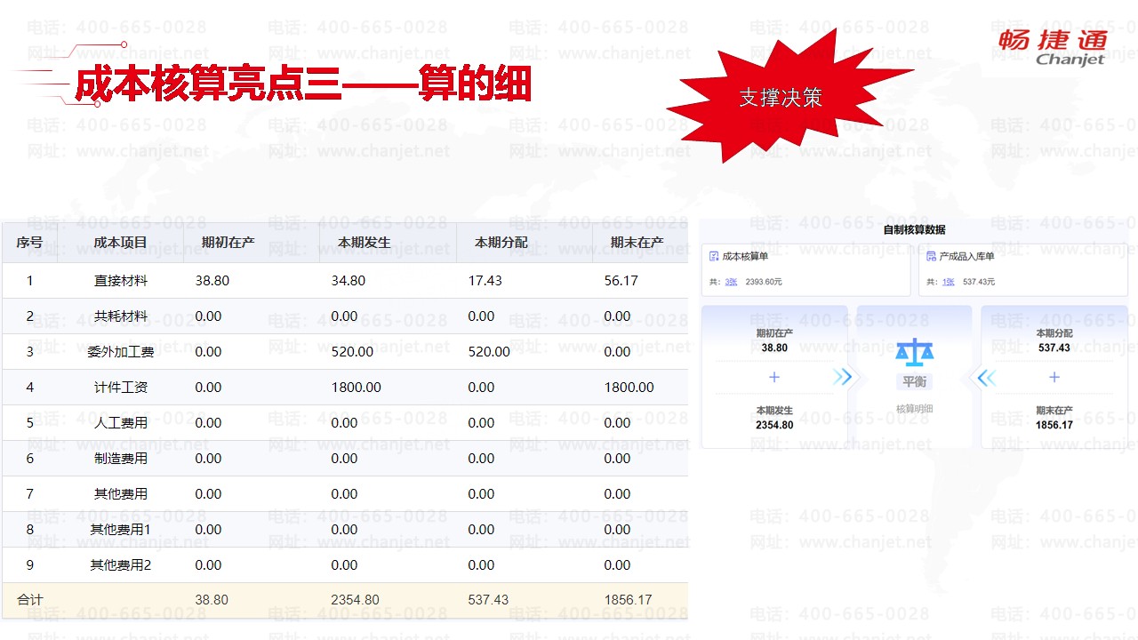Click the blue balance scale icon
The width and height of the screenshot is (1138, 640).
tap(915, 353)
